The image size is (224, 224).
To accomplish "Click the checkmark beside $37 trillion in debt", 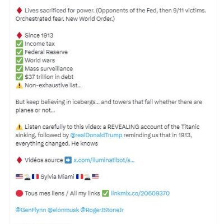I will [x=19, y=77].
